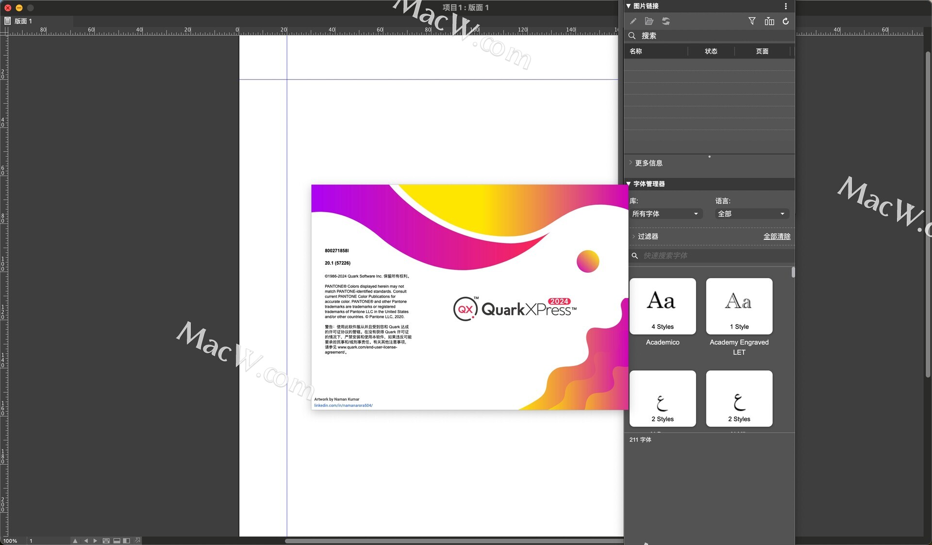Click the 211 字体 count label
This screenshot has width=932, height=545.
point(640,440)
